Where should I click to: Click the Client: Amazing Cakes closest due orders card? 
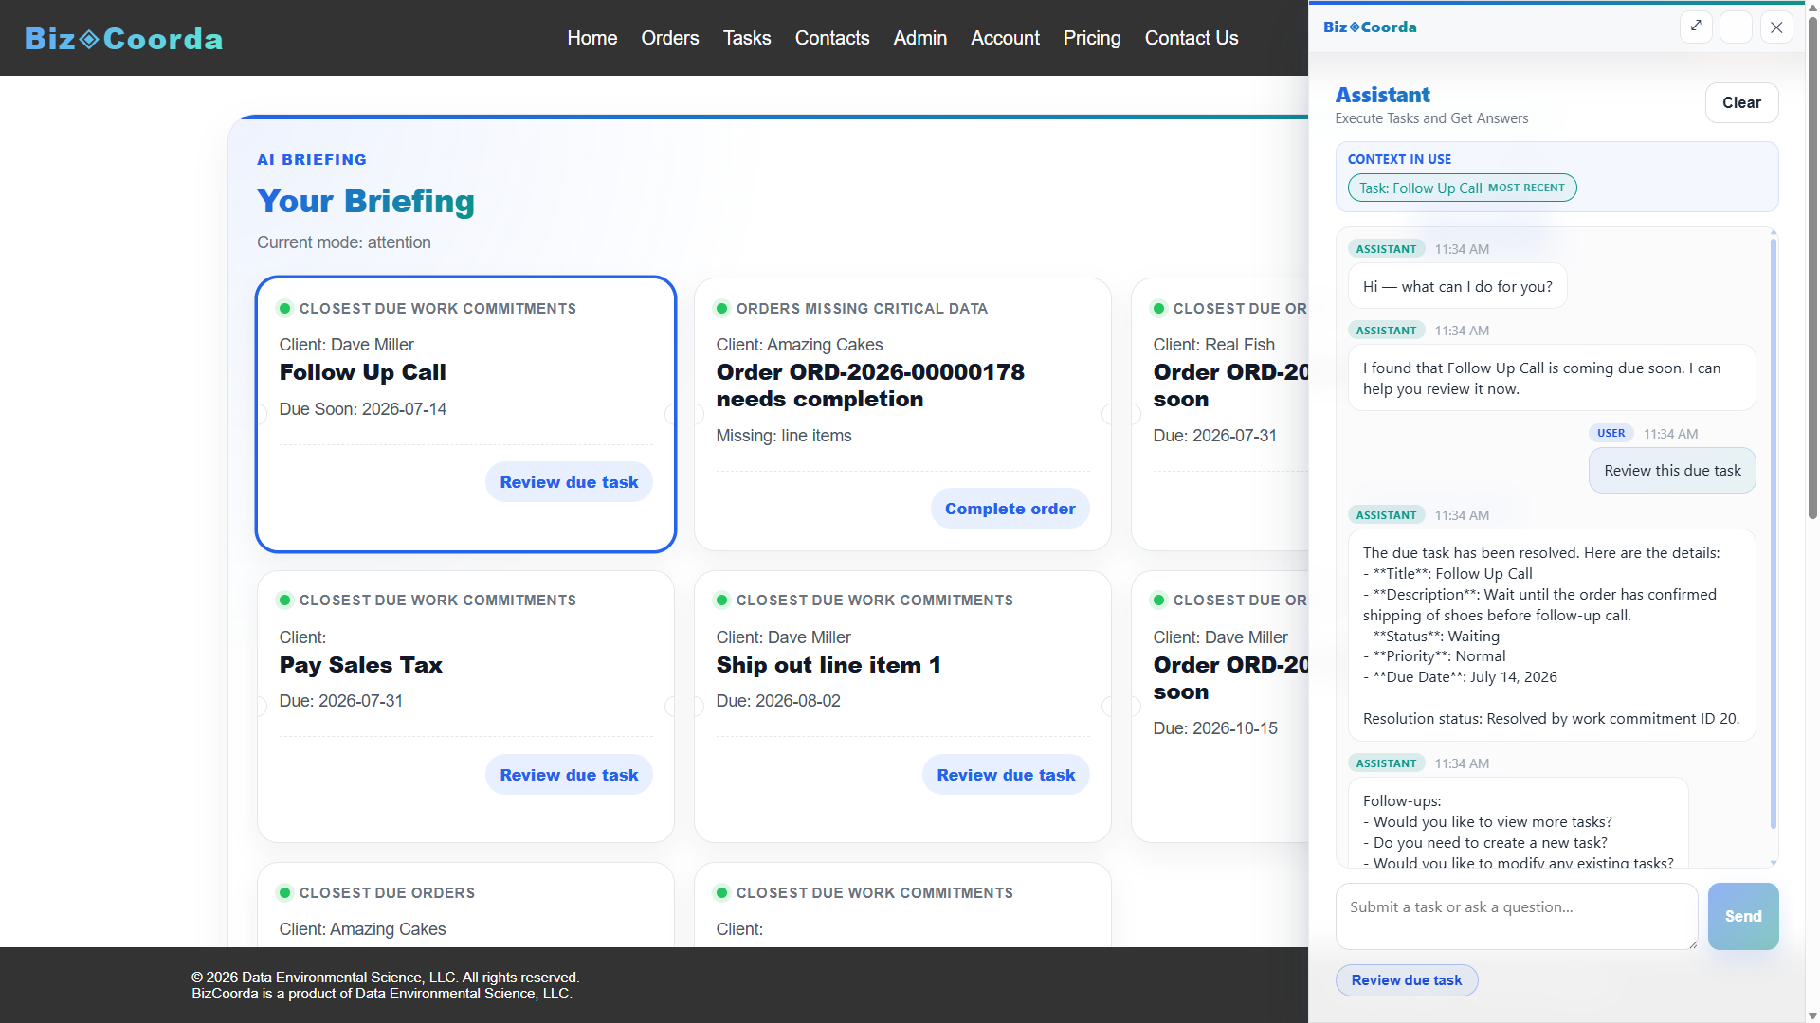coord(465,905)
